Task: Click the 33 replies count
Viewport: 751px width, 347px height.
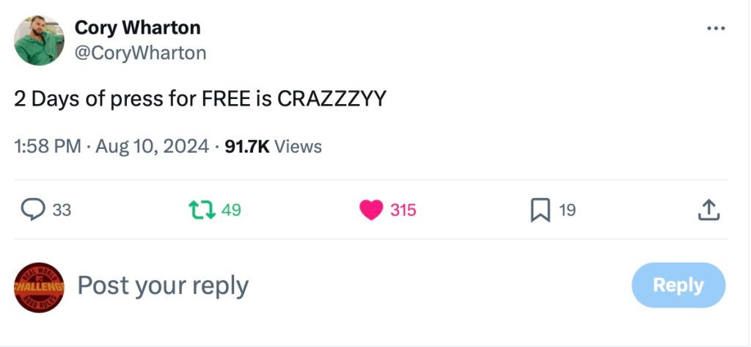Action: (62, 211)
